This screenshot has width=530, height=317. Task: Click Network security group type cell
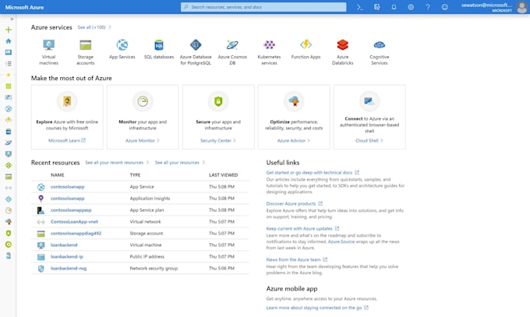point(154,269)
